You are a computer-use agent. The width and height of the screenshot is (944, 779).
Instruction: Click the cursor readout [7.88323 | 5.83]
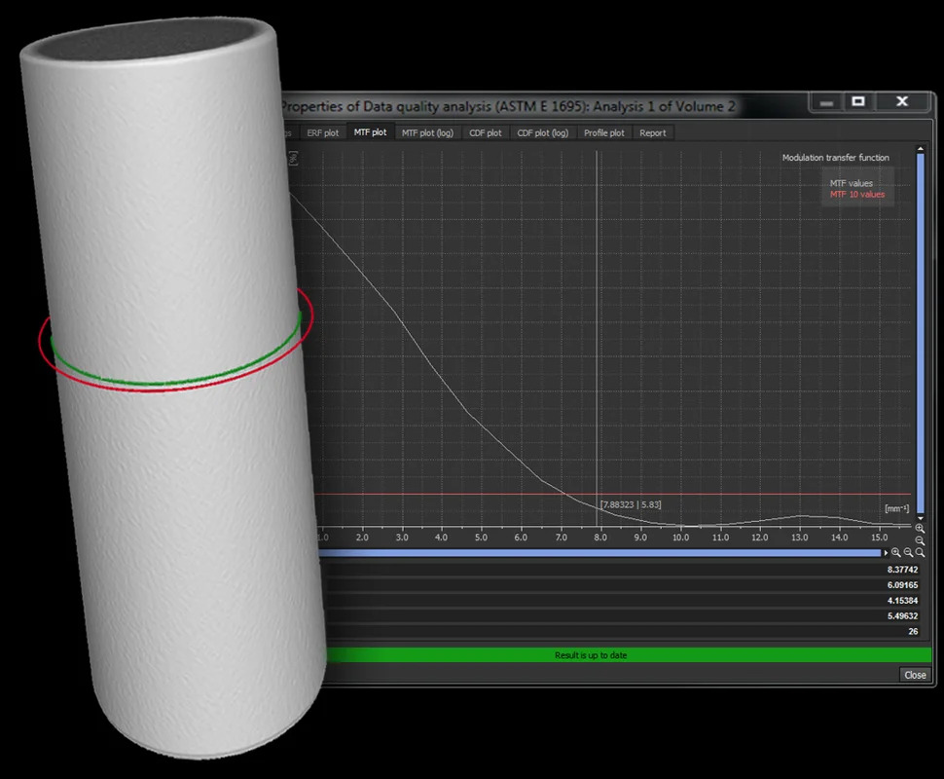[631, 504]
